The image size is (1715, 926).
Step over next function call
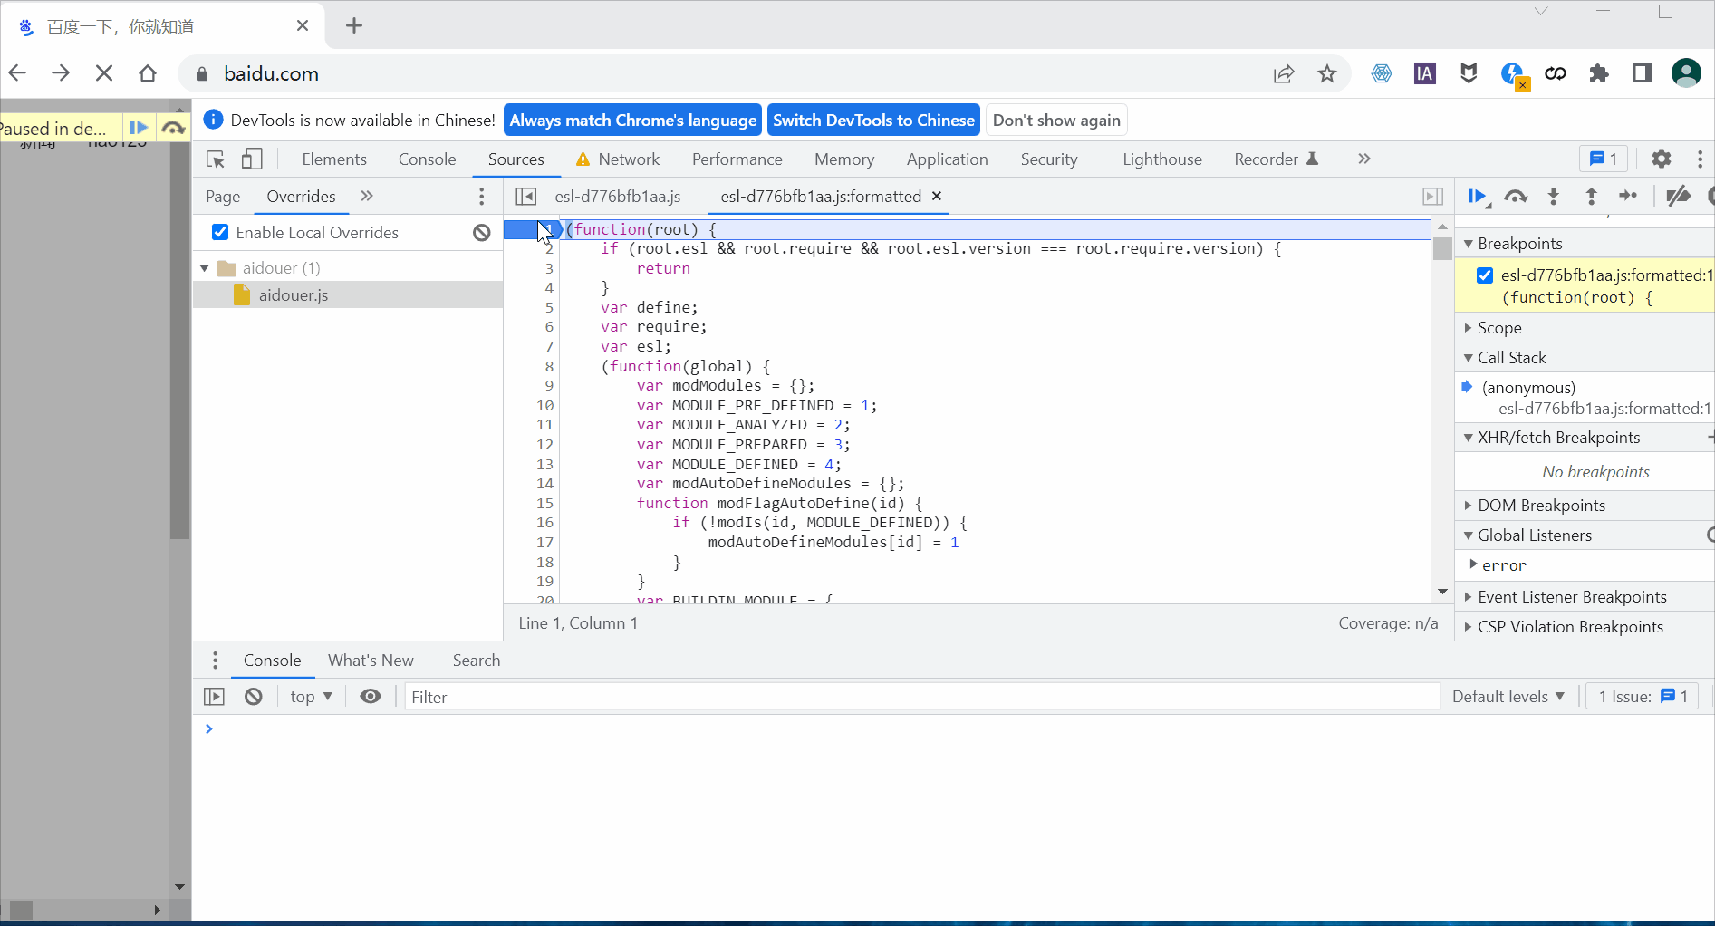(x=1516, y=196)
